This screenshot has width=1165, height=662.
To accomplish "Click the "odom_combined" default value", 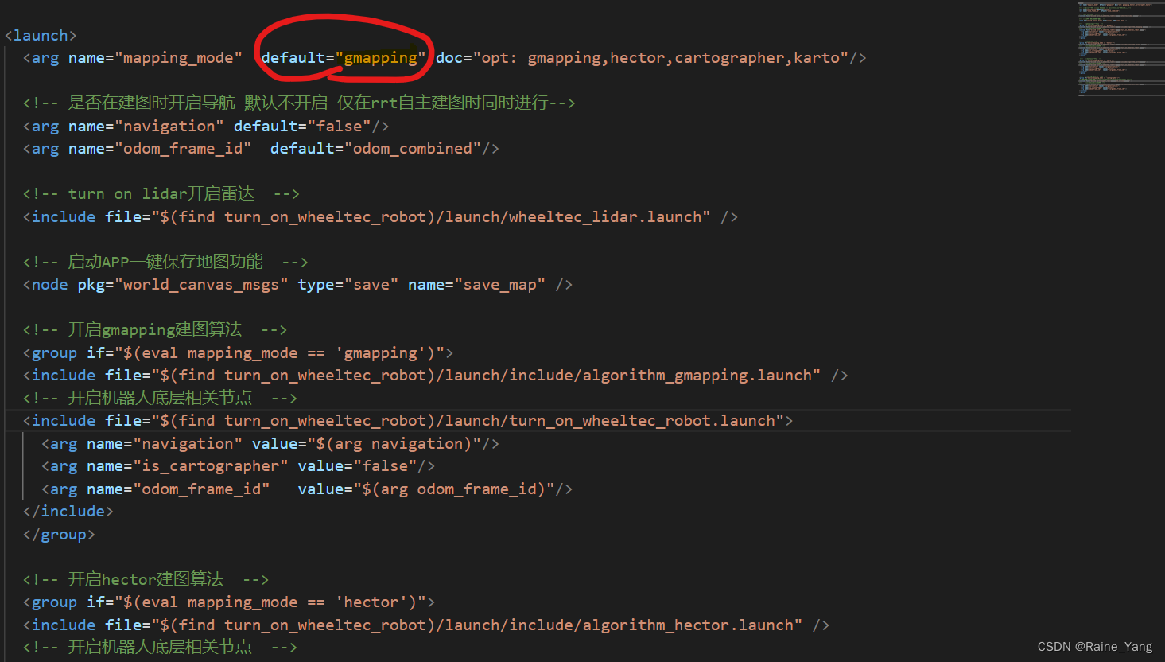I will tap(413, 149).
